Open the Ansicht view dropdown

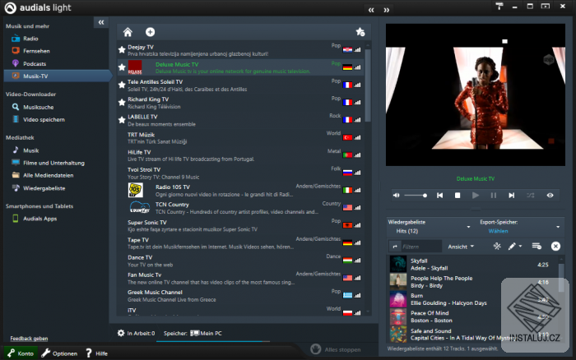tap(461, 247)
